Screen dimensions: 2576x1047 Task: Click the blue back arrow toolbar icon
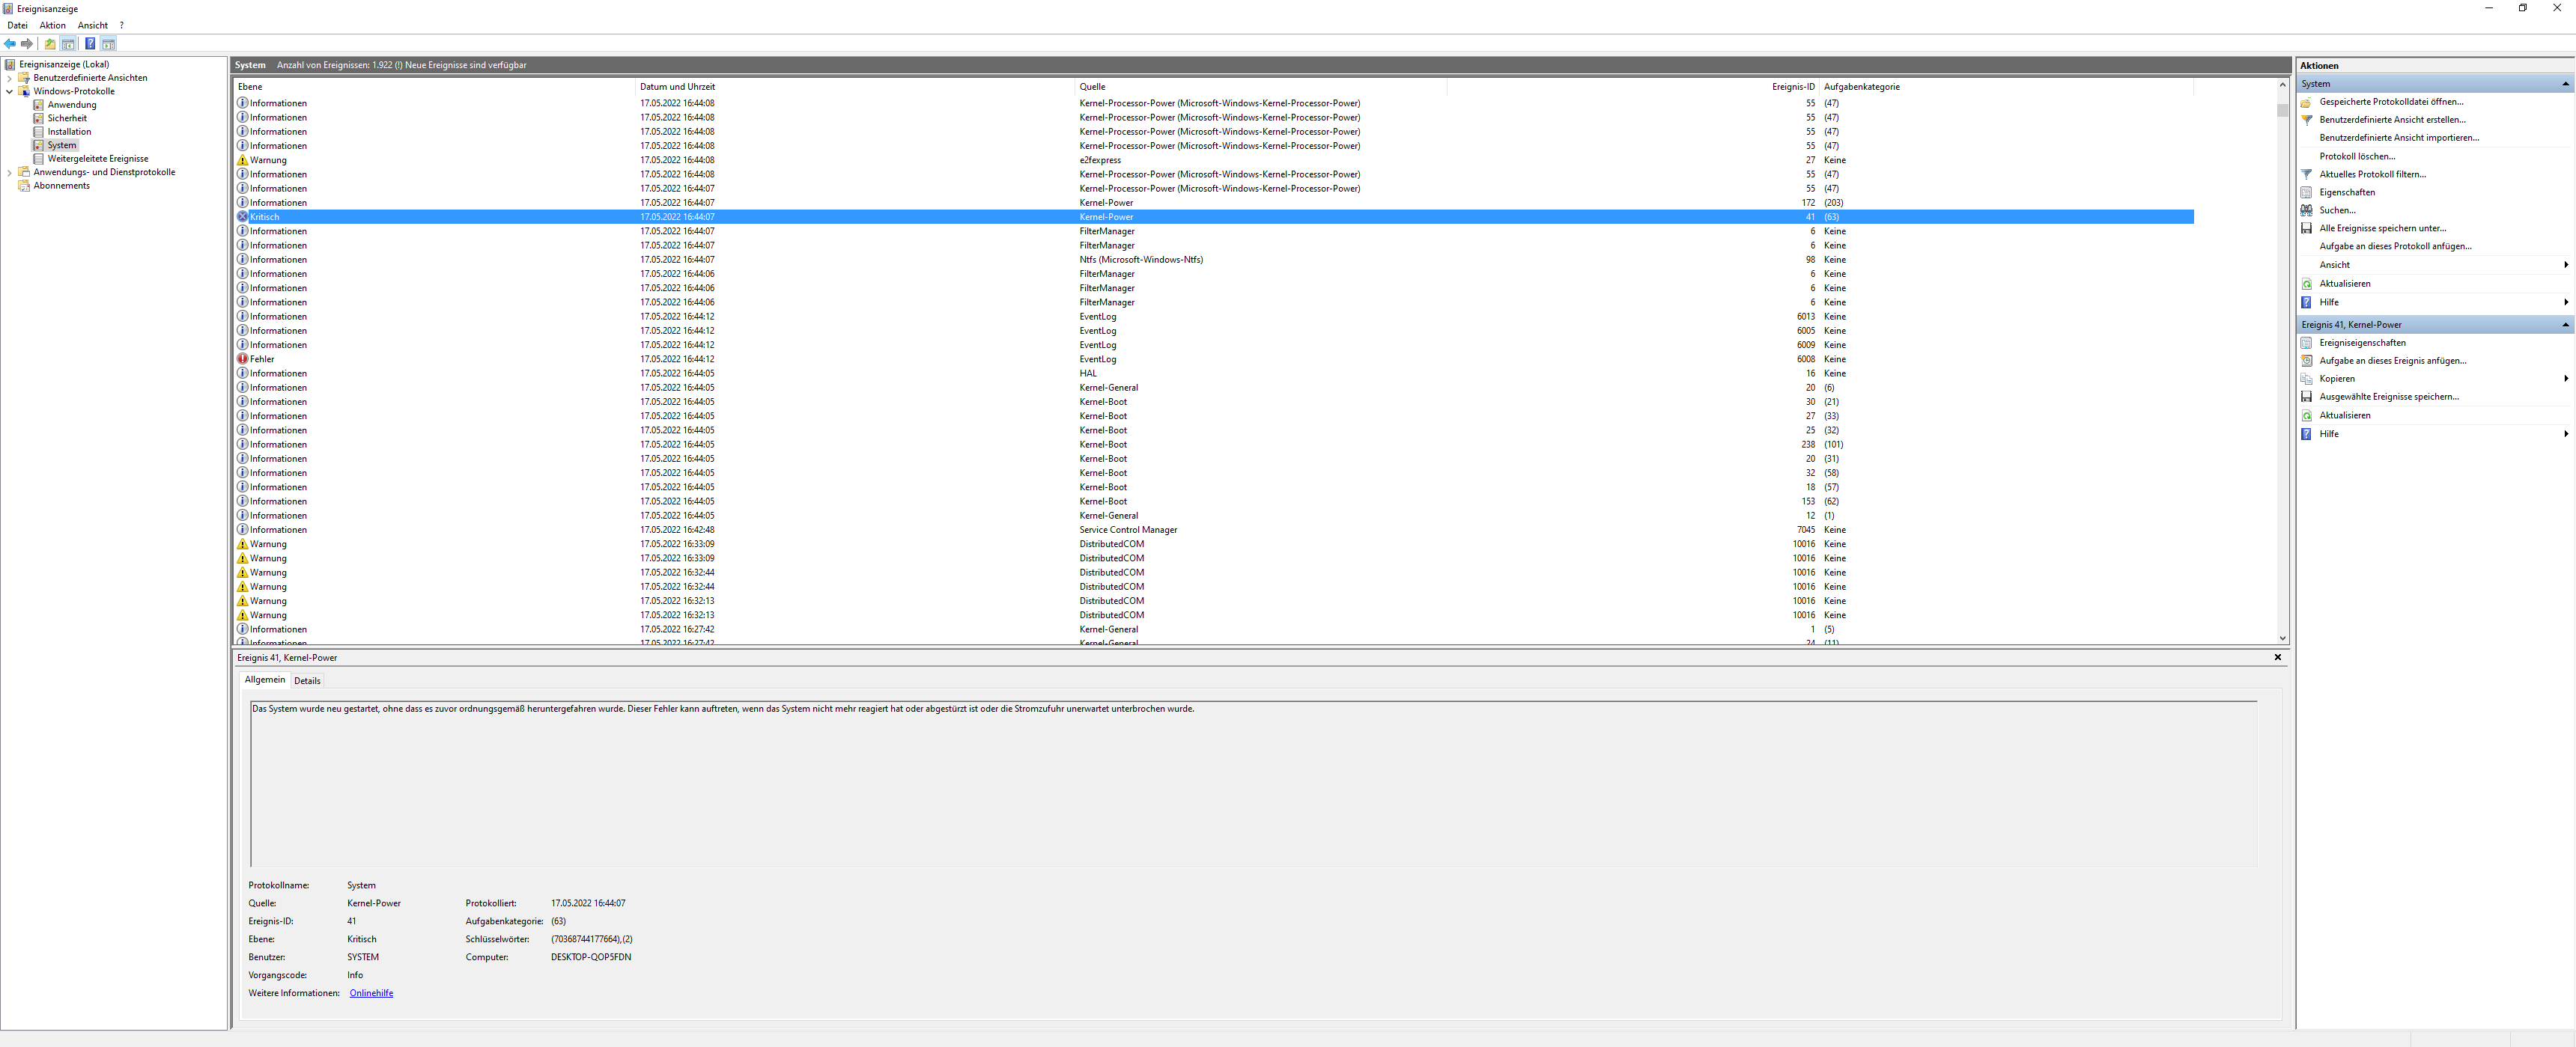click(x=10, y=44)
